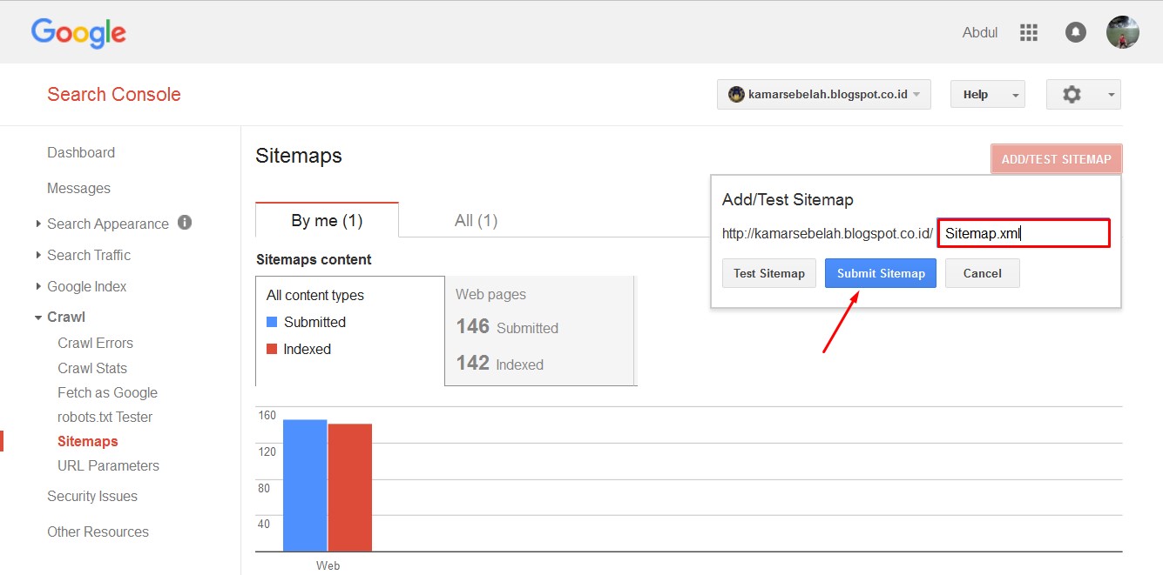Switch to the All (1) tab
This screenshot has height=575, width=1163.
click(476, 221)
